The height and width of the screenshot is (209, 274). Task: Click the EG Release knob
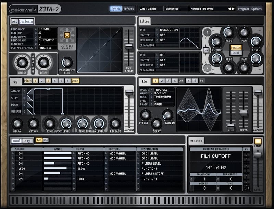coord(115,123)
